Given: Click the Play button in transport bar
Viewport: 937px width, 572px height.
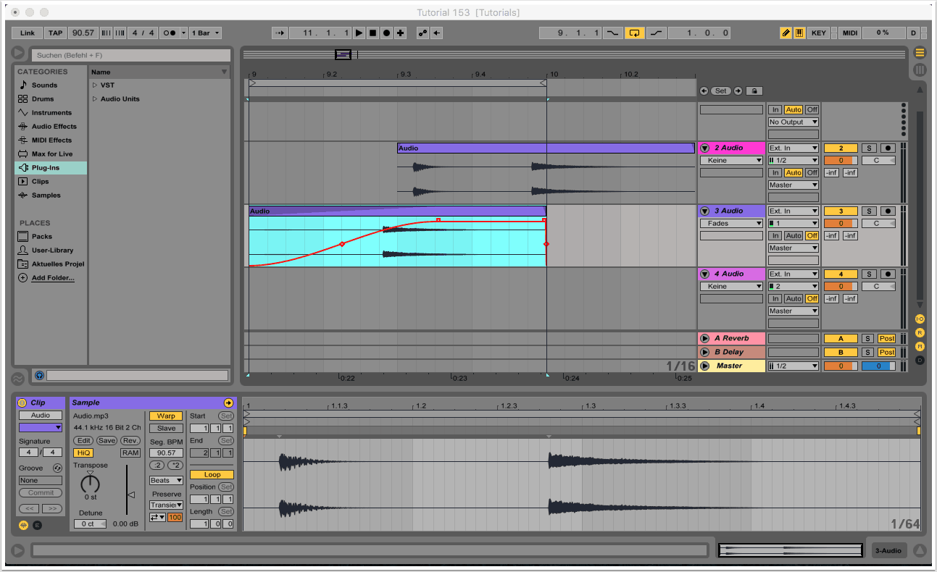Looking at the screenshot, I should click(x=359, y=33).
